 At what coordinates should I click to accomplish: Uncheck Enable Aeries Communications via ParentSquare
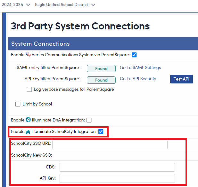click(x=134, y=55)
